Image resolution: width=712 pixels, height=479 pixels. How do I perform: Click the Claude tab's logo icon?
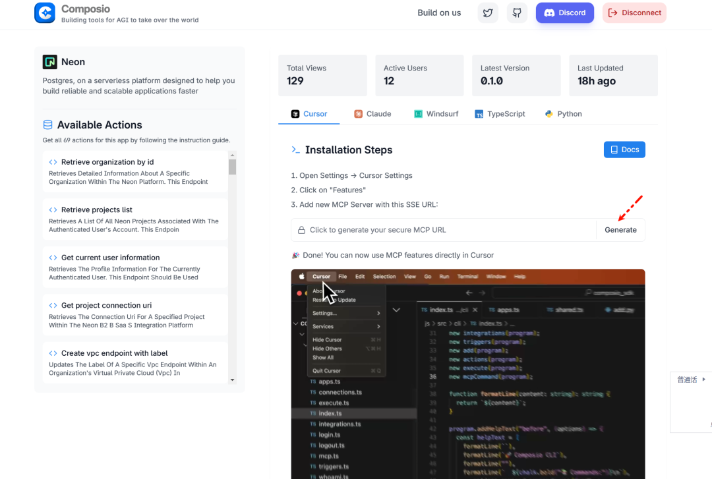pyautogui.click(x=358, y=114)
